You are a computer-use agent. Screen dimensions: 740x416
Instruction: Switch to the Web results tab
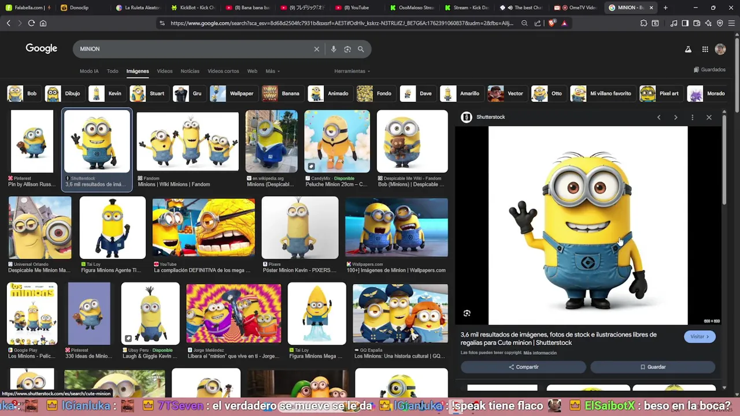[x=252, y=71]
